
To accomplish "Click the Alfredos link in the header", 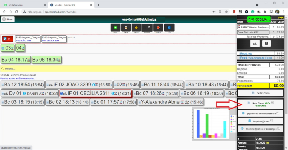I will pyautogui.click(x=150, y=19).
